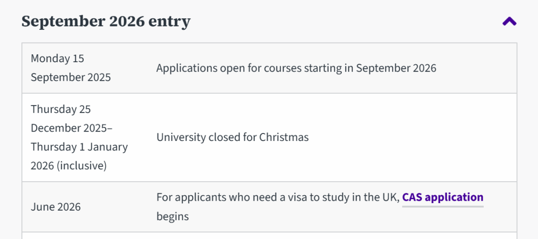Click the '2026 (inclusive)' text
This screenshot has height=239, width=538.
[x=69, y=166]
